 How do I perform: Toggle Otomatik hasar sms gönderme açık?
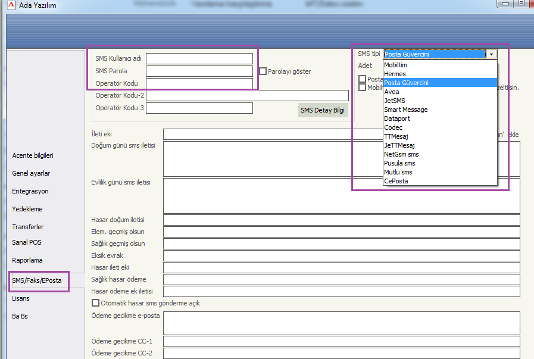[x=95, y=303]
